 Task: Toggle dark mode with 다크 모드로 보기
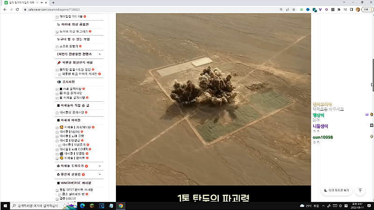337,190
